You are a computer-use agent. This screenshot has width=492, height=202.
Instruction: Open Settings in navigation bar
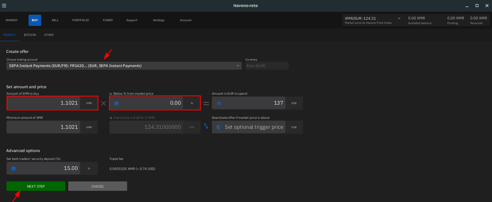pyautogui.click(x=159, y=20)
